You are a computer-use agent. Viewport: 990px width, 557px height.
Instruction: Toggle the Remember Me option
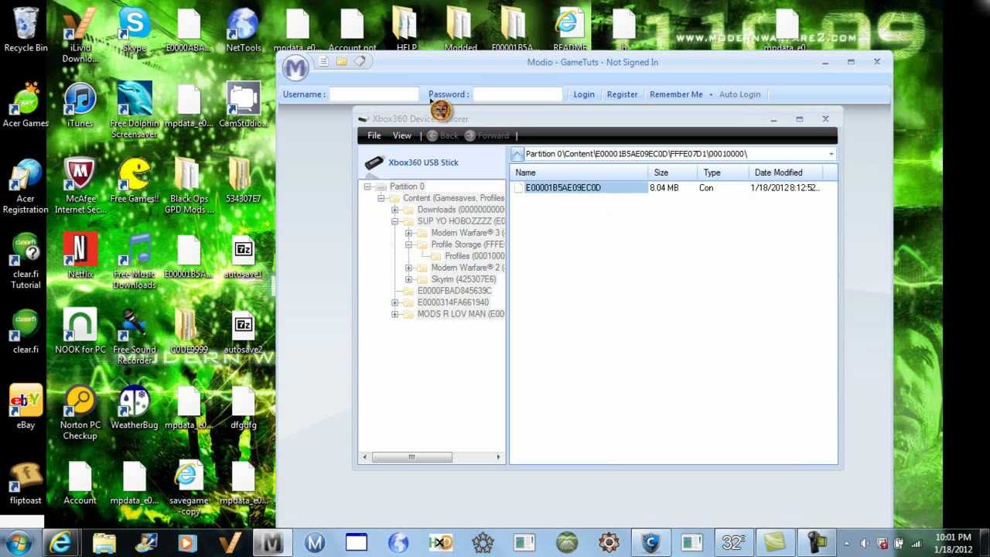(x=676, y=94)
